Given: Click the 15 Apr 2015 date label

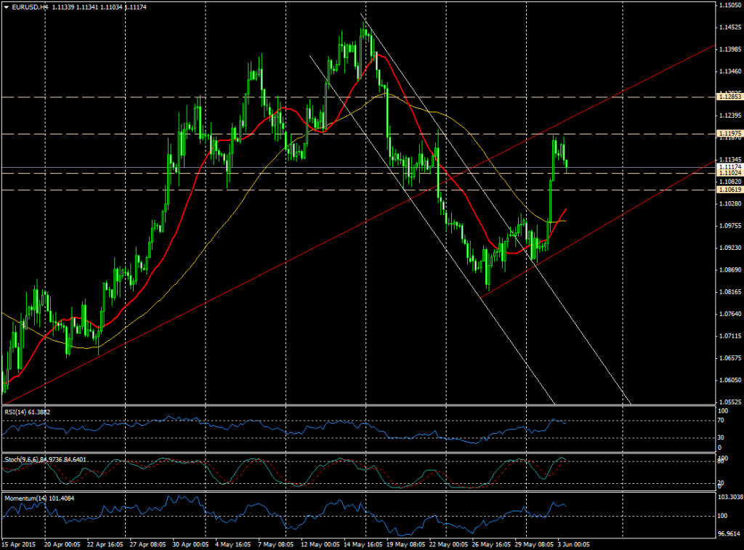Looking at the screenshot, I should tap(18, 543).
